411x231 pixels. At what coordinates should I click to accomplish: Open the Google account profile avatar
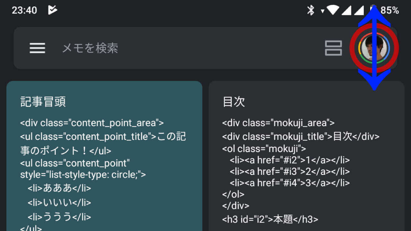click(x=374, y=48)
